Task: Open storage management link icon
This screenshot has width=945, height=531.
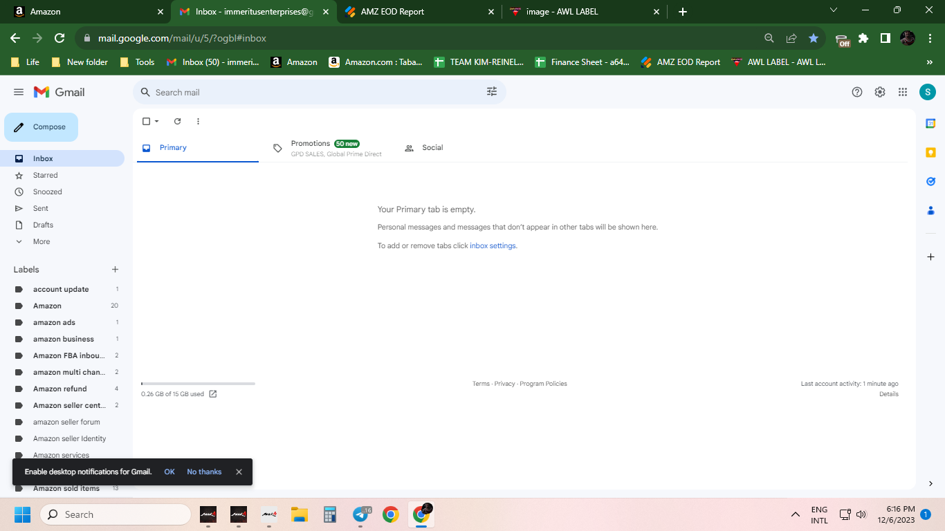Action: tap(213, 394)
